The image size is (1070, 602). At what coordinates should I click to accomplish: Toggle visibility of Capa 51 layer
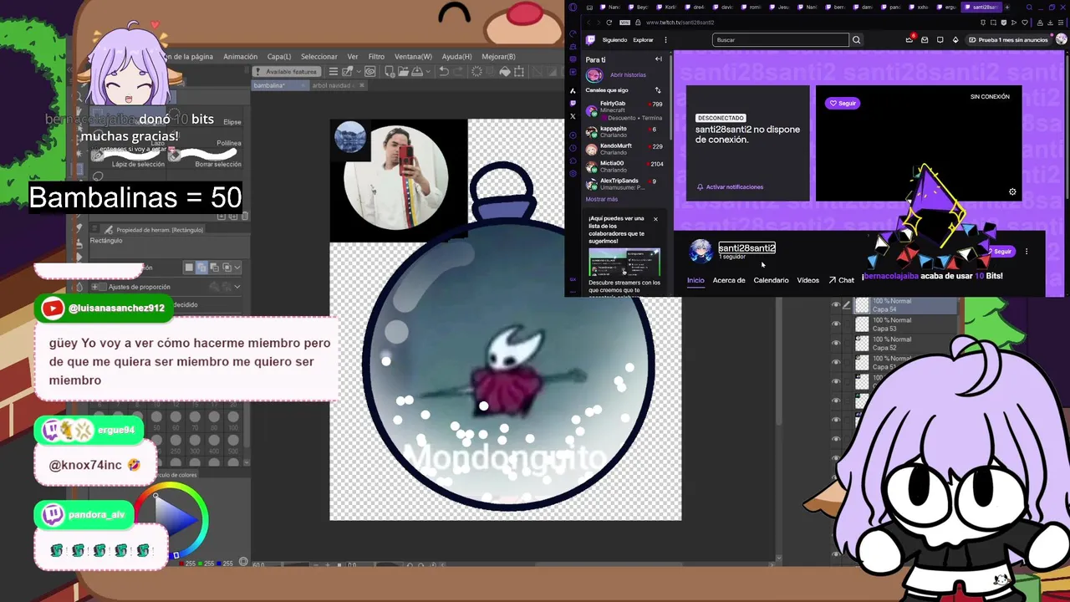pyautogui.click(x=836, y=362)
